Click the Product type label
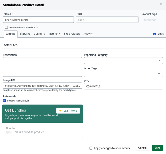Screen dimensions: 166x154 [x=149, y=14]
